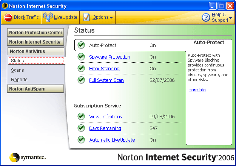Click the 22/07/2006 scan date
Image resolution: width=236 pixels, height=166 pixels.
tap(162, 80)
